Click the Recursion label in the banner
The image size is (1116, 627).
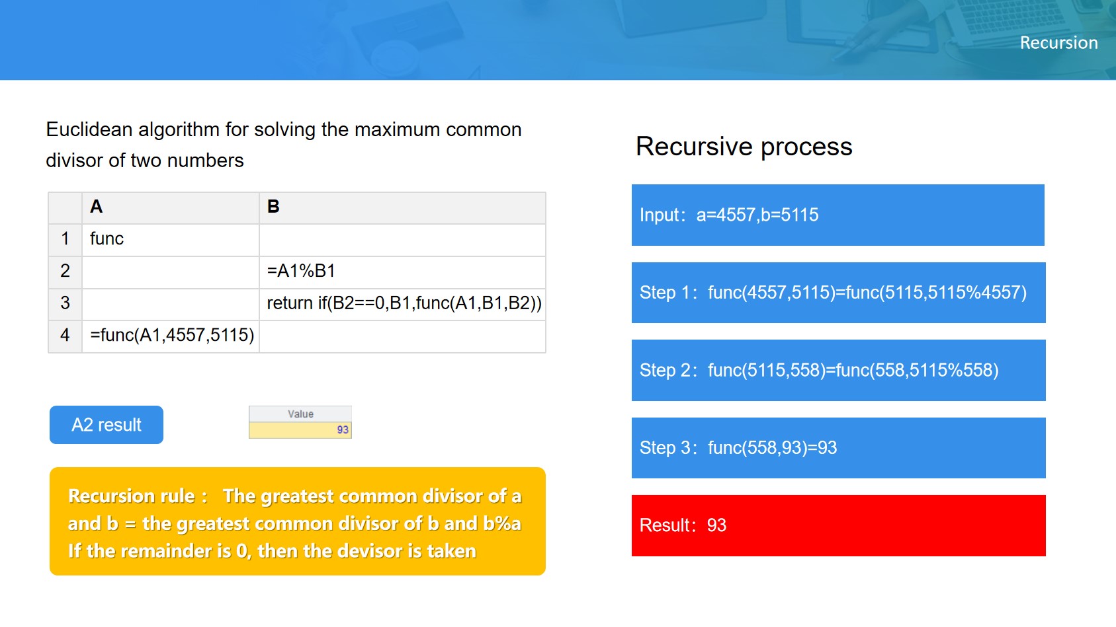(1058, 43)
